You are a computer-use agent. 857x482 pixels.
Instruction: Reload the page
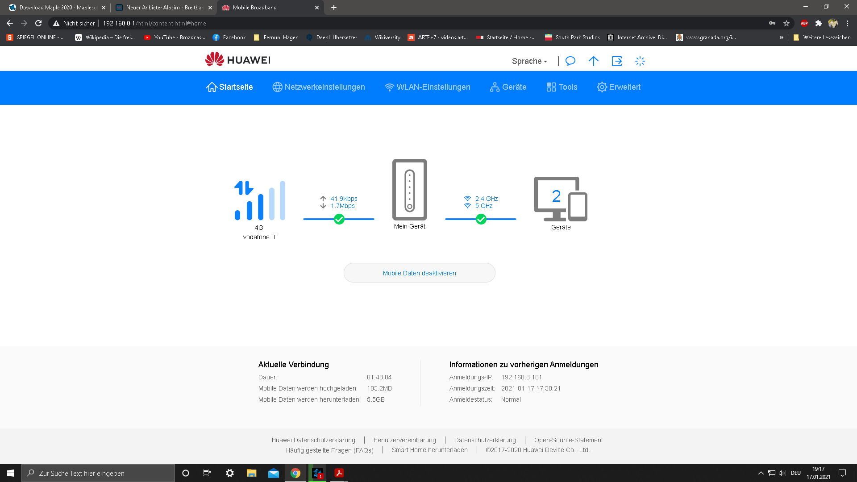[x=38, y=23]
